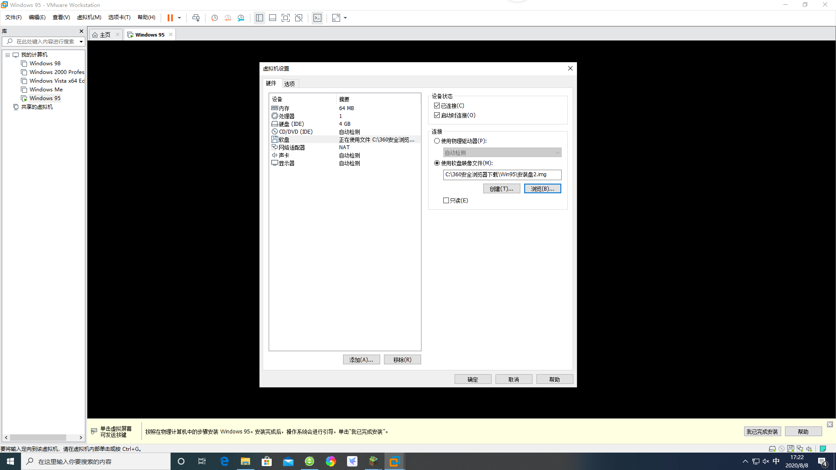Suspend the virtual machine with the pause icon
Screen dimensions: 836x470
point(169,18)
